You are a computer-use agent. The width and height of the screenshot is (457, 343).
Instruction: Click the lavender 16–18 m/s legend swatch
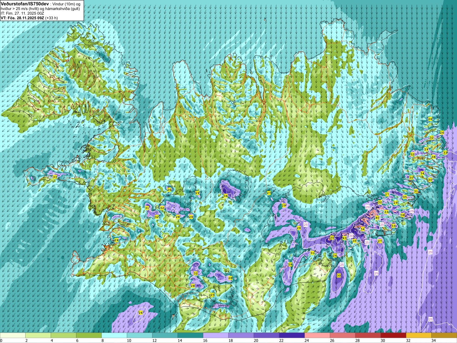[x=216, y=335]
